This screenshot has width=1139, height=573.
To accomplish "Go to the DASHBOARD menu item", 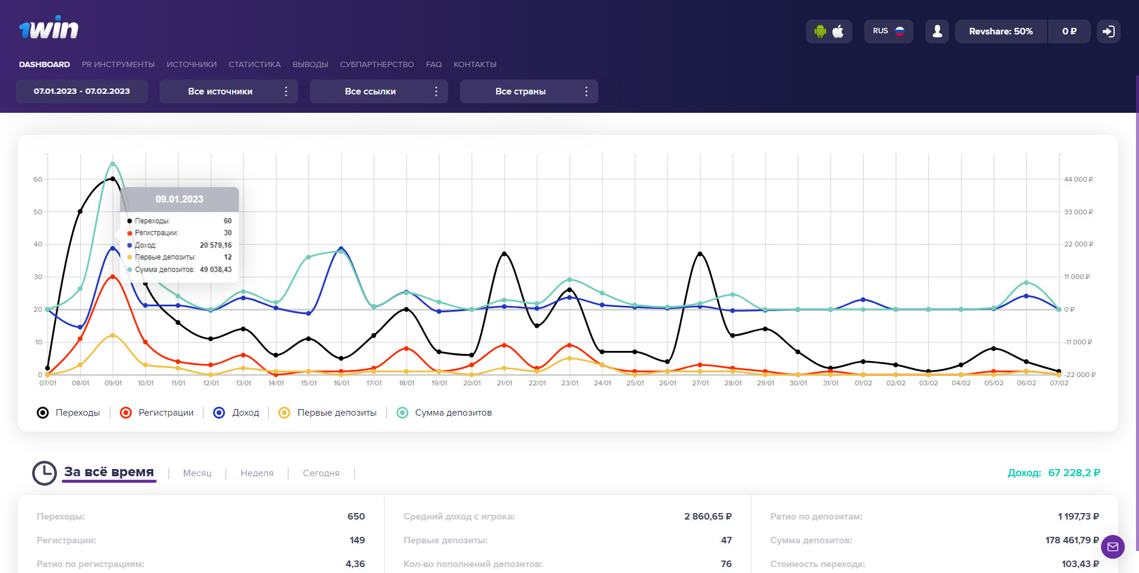I will click(45, 65).
